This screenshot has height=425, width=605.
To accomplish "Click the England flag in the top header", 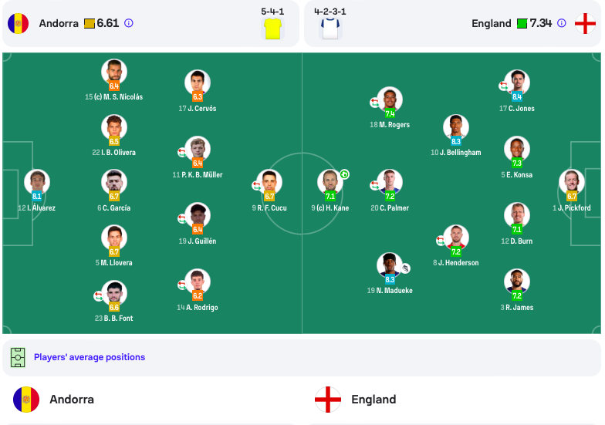I will tap(585, 23).
